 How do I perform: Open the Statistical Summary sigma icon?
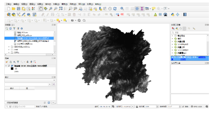pyautogui.click(x=142, y=9)
